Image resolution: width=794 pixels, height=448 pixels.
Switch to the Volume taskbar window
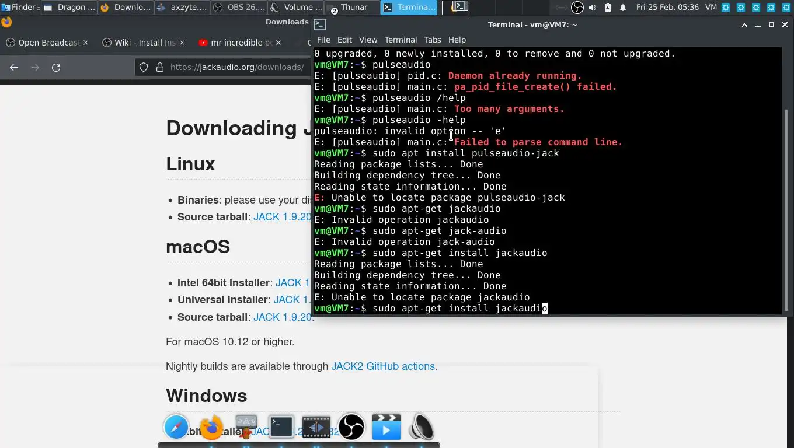[x=295, y=8]
